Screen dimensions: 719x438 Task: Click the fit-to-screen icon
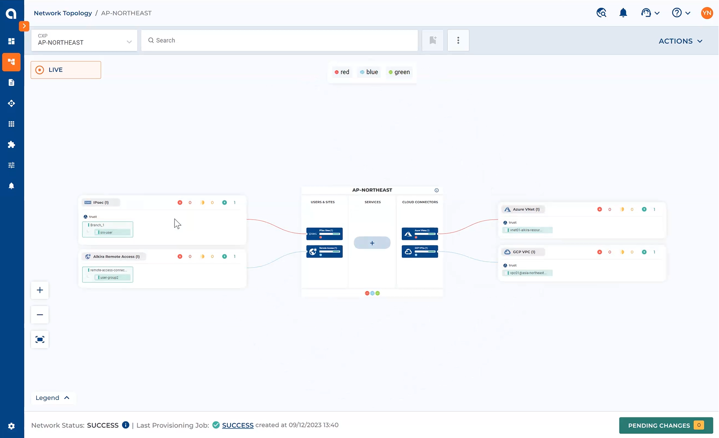(x=40, y=340)
